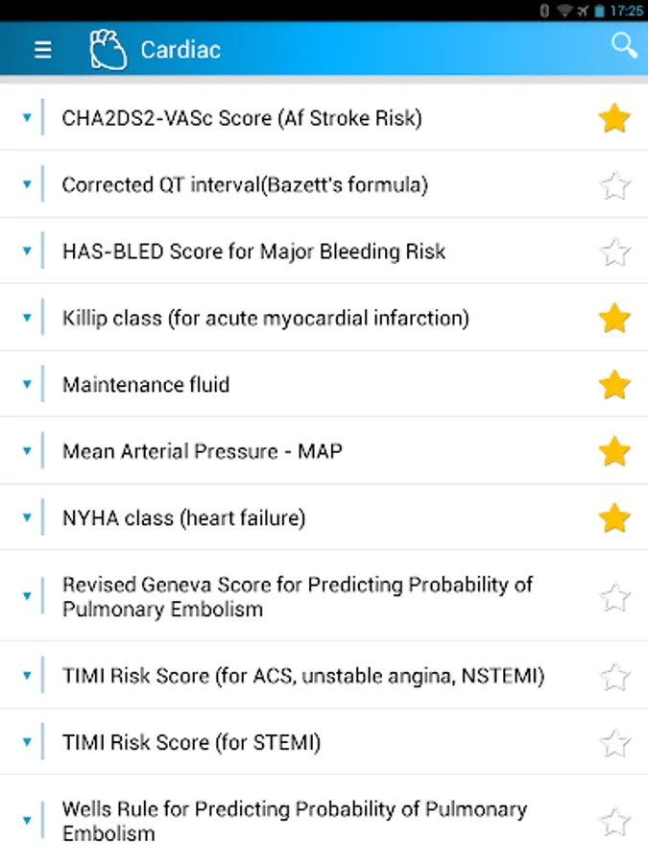648x864 pixels.
Task: Expand the NYHA class arrow
Action: [27, 518]
